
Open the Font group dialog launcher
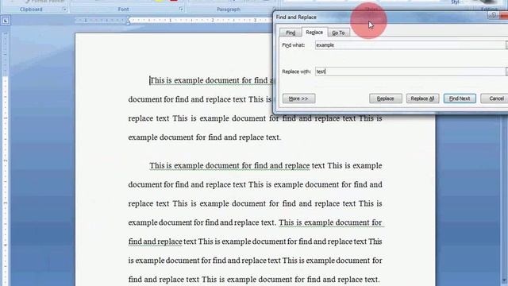pyautogui.click(x=181, y=10)
